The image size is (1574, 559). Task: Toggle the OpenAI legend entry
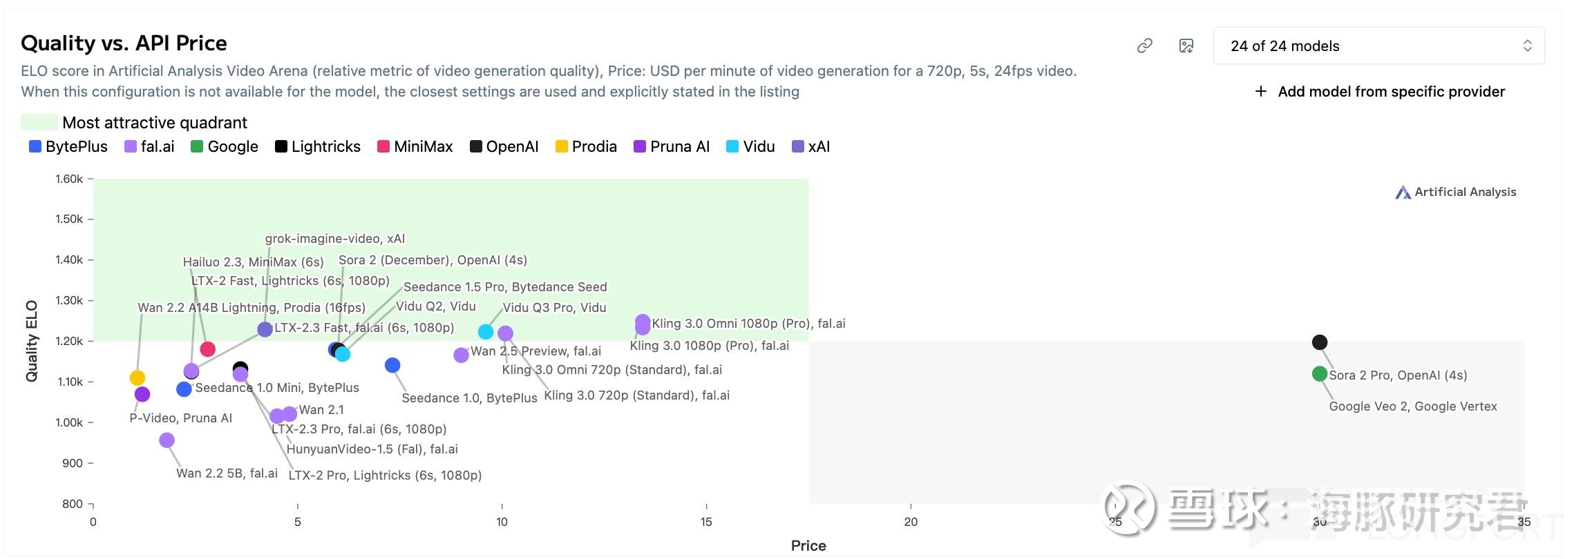(504, 146)
